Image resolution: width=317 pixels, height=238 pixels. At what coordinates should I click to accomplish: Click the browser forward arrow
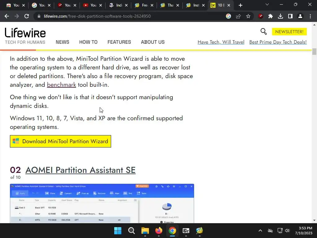coord(17,16)
